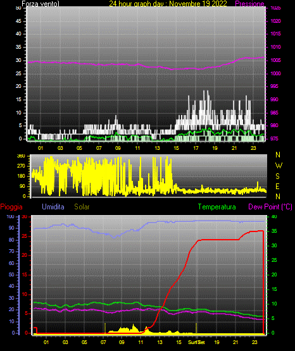Click the 50 value on the blue humidity axis
This screenshot has height=351, width=295.
tap(11, 274)
